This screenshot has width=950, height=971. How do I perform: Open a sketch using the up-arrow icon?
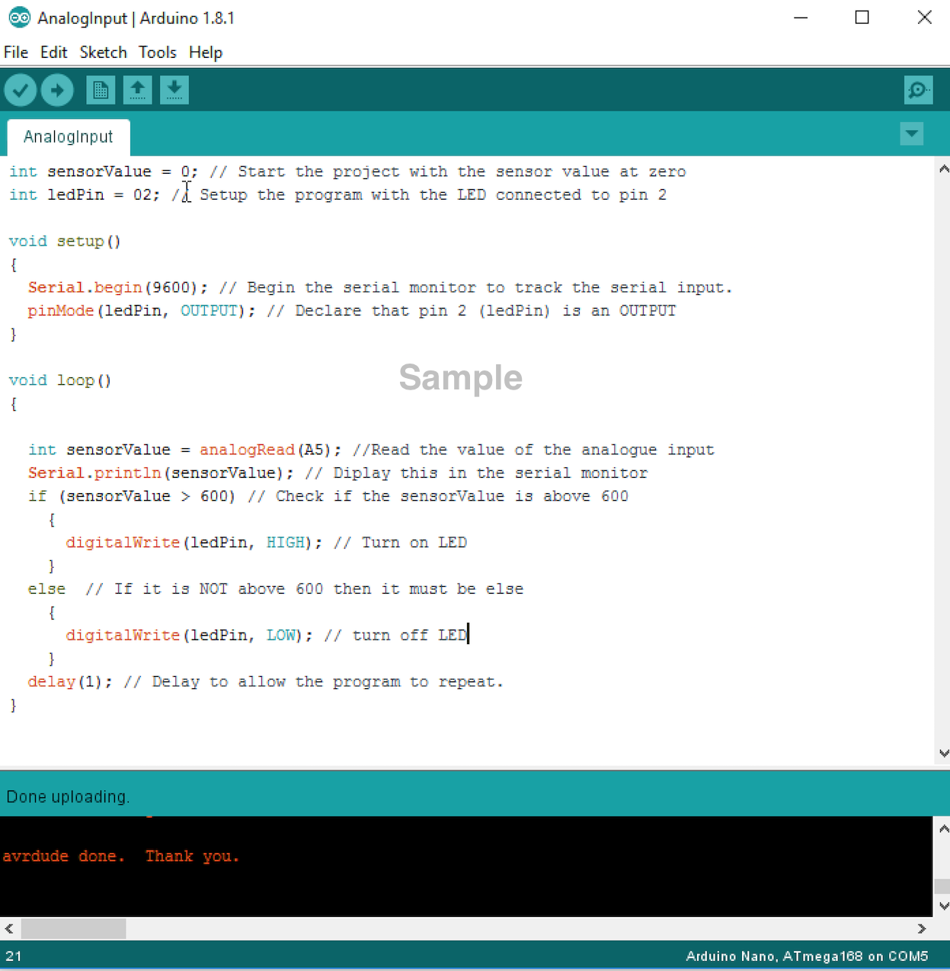click(x=138, y=90)
